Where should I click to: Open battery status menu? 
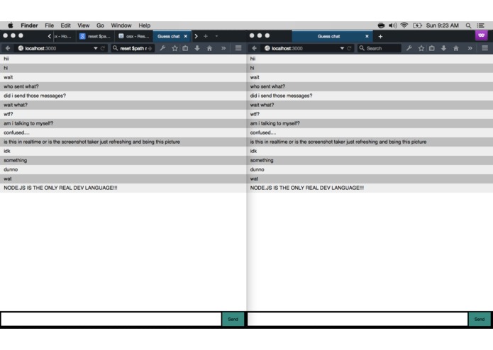[x=417, y=26]
